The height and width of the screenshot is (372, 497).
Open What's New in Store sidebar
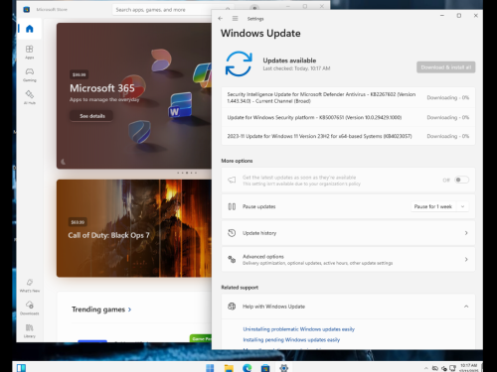(x=30, y=285)
